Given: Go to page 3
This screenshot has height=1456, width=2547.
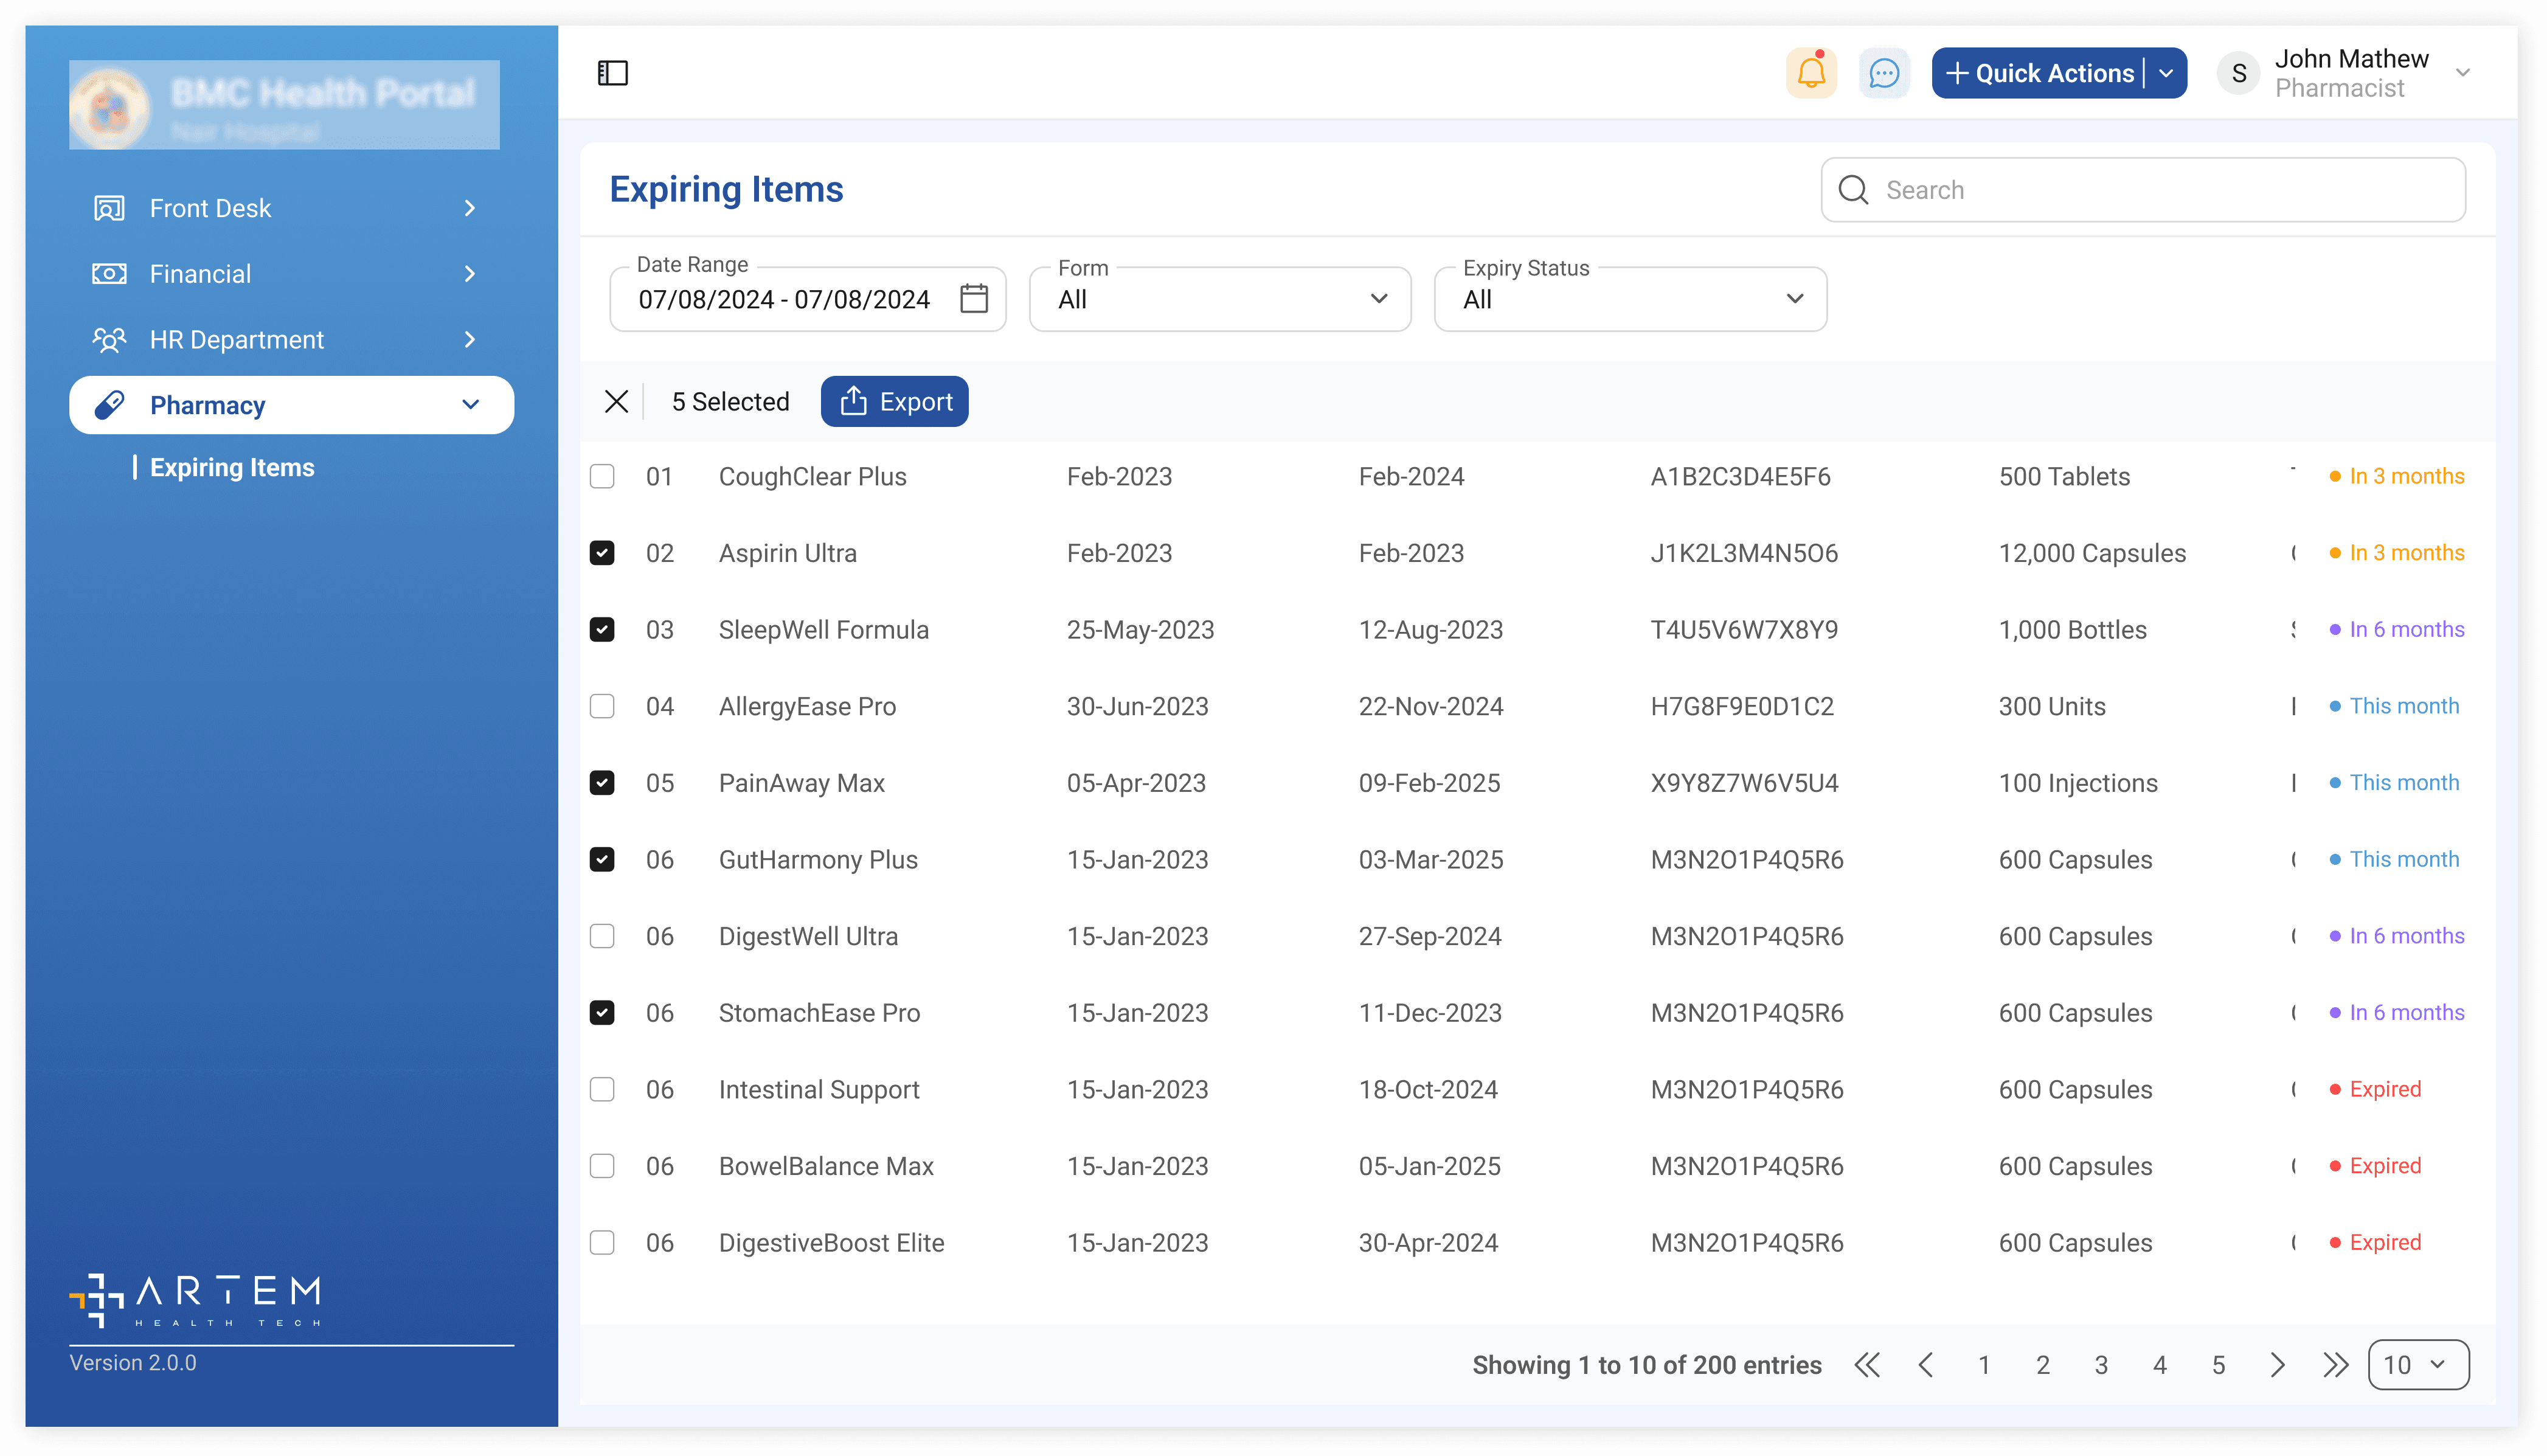Looking at the screenshot, I should point(2101,1365).
